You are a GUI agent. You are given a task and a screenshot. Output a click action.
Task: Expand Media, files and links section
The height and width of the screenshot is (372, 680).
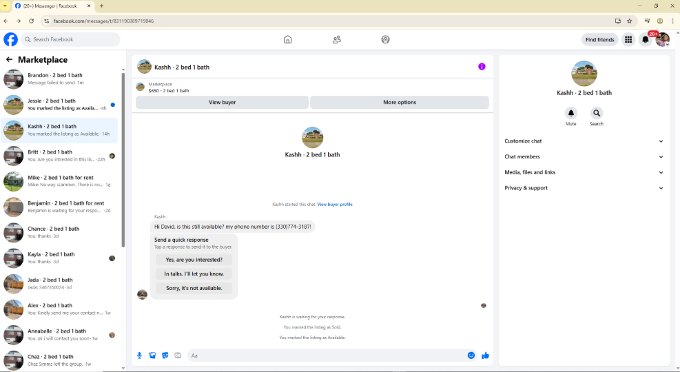click(x=584, y=172)
